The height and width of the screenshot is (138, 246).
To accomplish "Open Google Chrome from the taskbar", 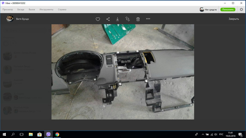I will click(57, 134).
